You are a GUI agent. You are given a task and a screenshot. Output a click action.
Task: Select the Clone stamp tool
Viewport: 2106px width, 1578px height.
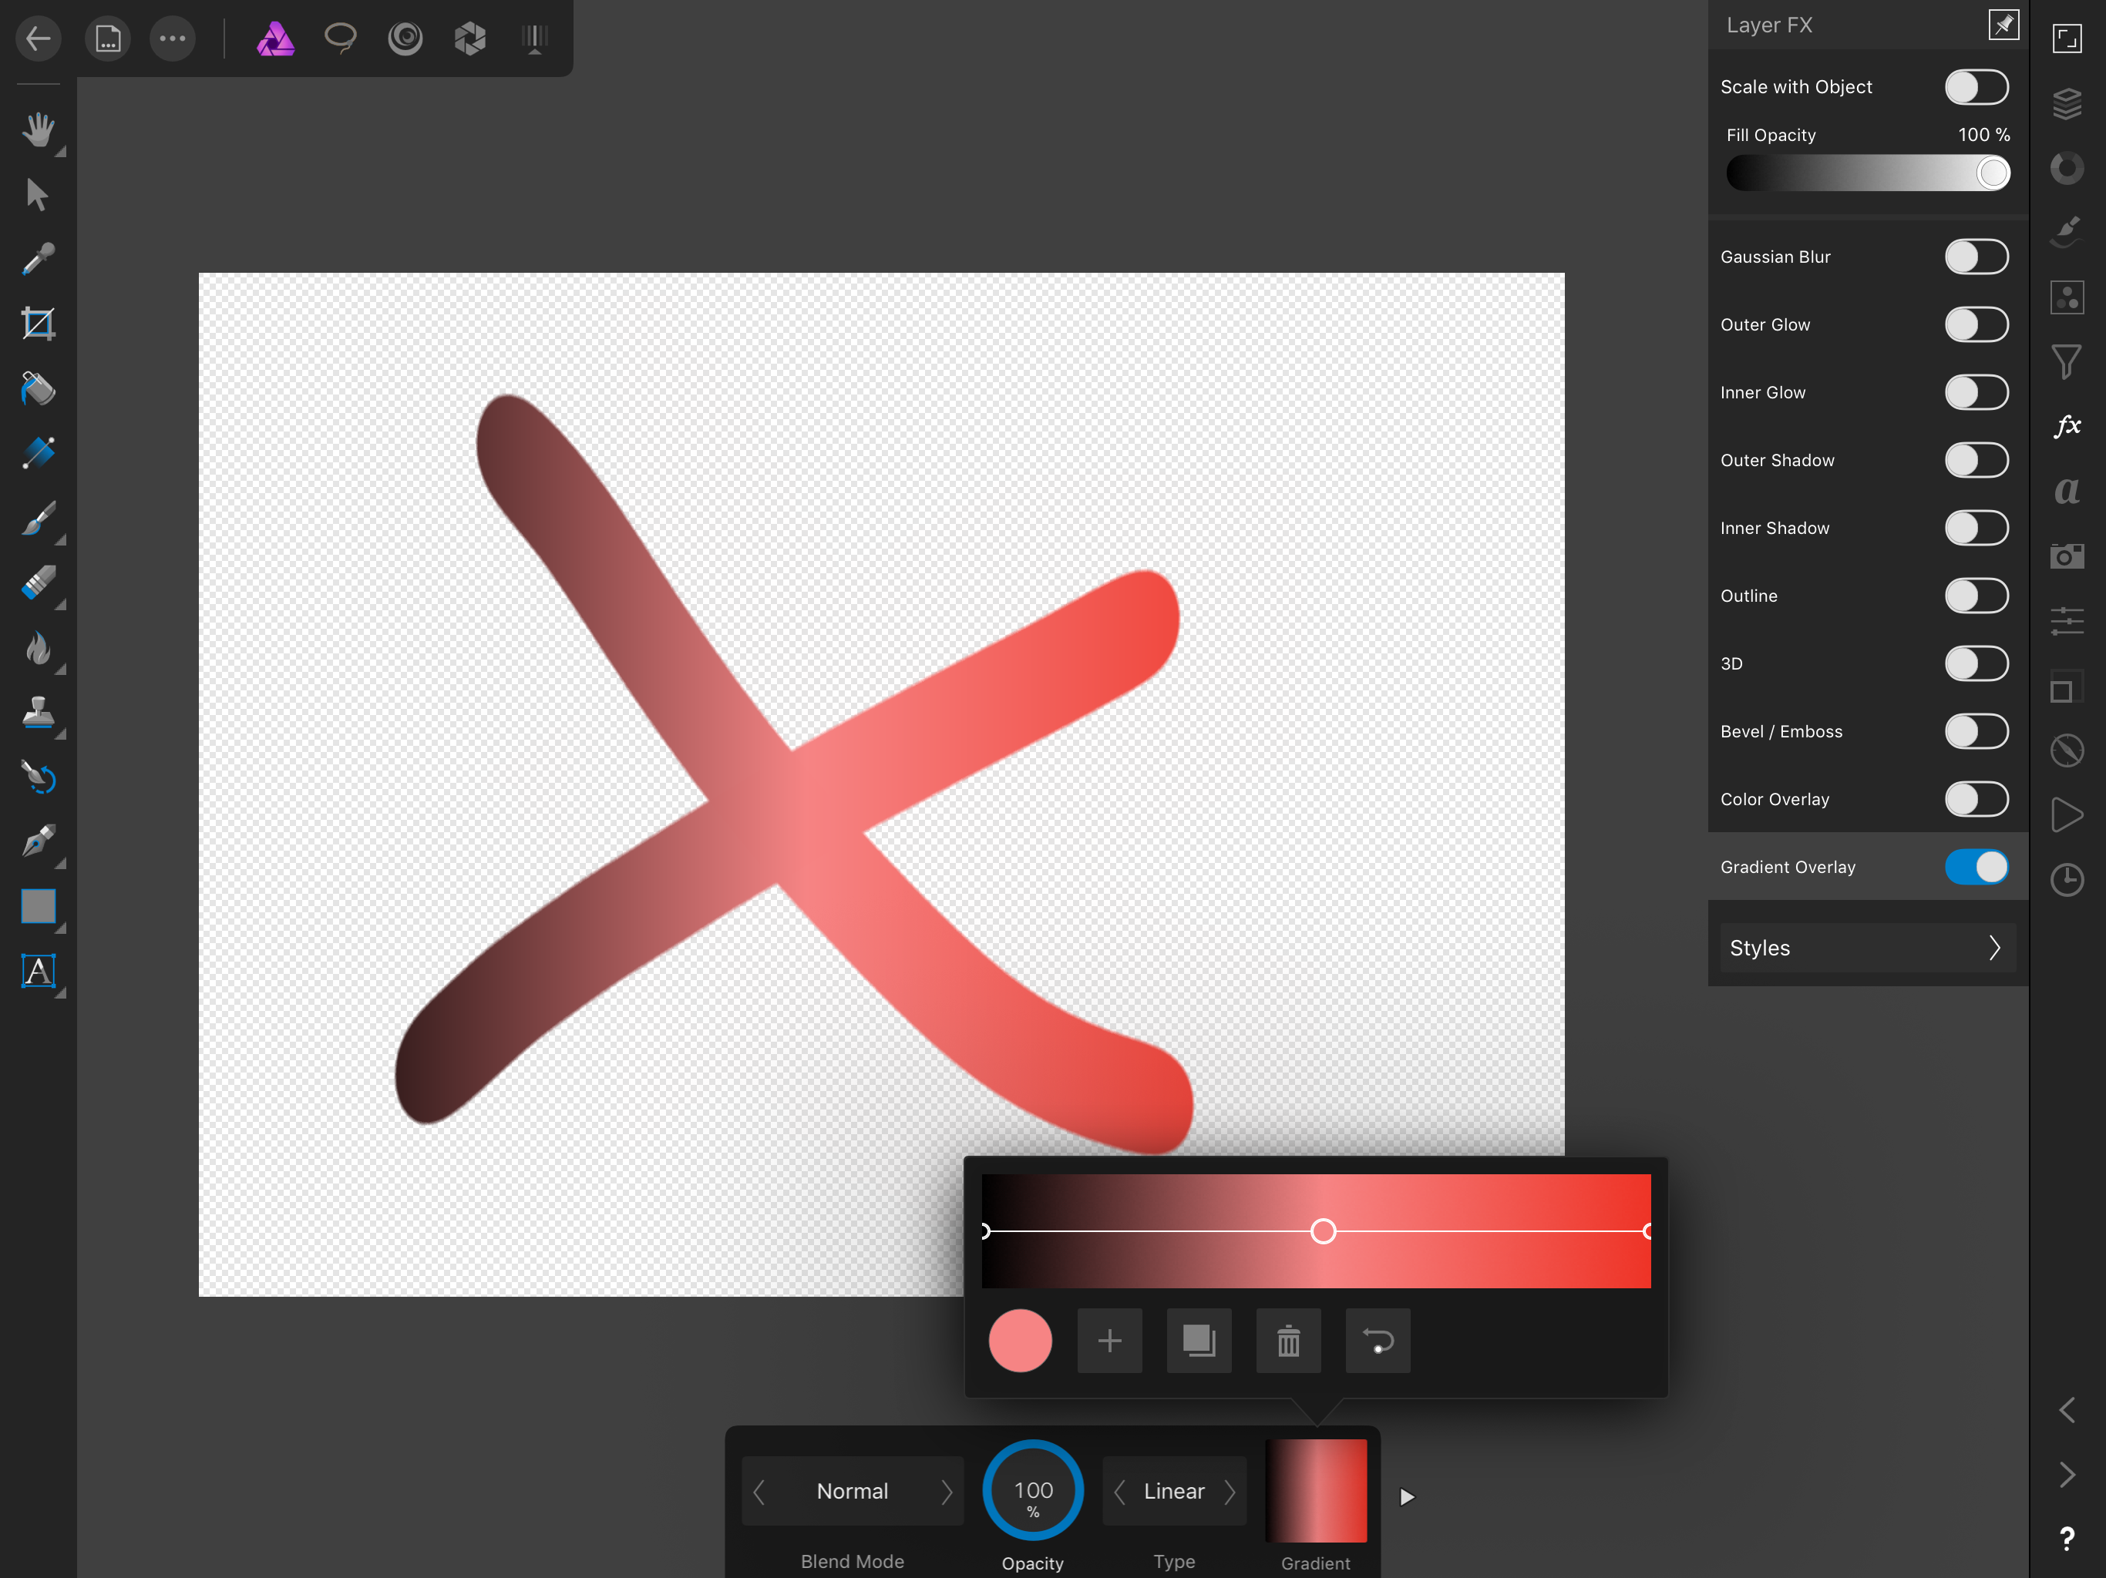tap(38, 713)
